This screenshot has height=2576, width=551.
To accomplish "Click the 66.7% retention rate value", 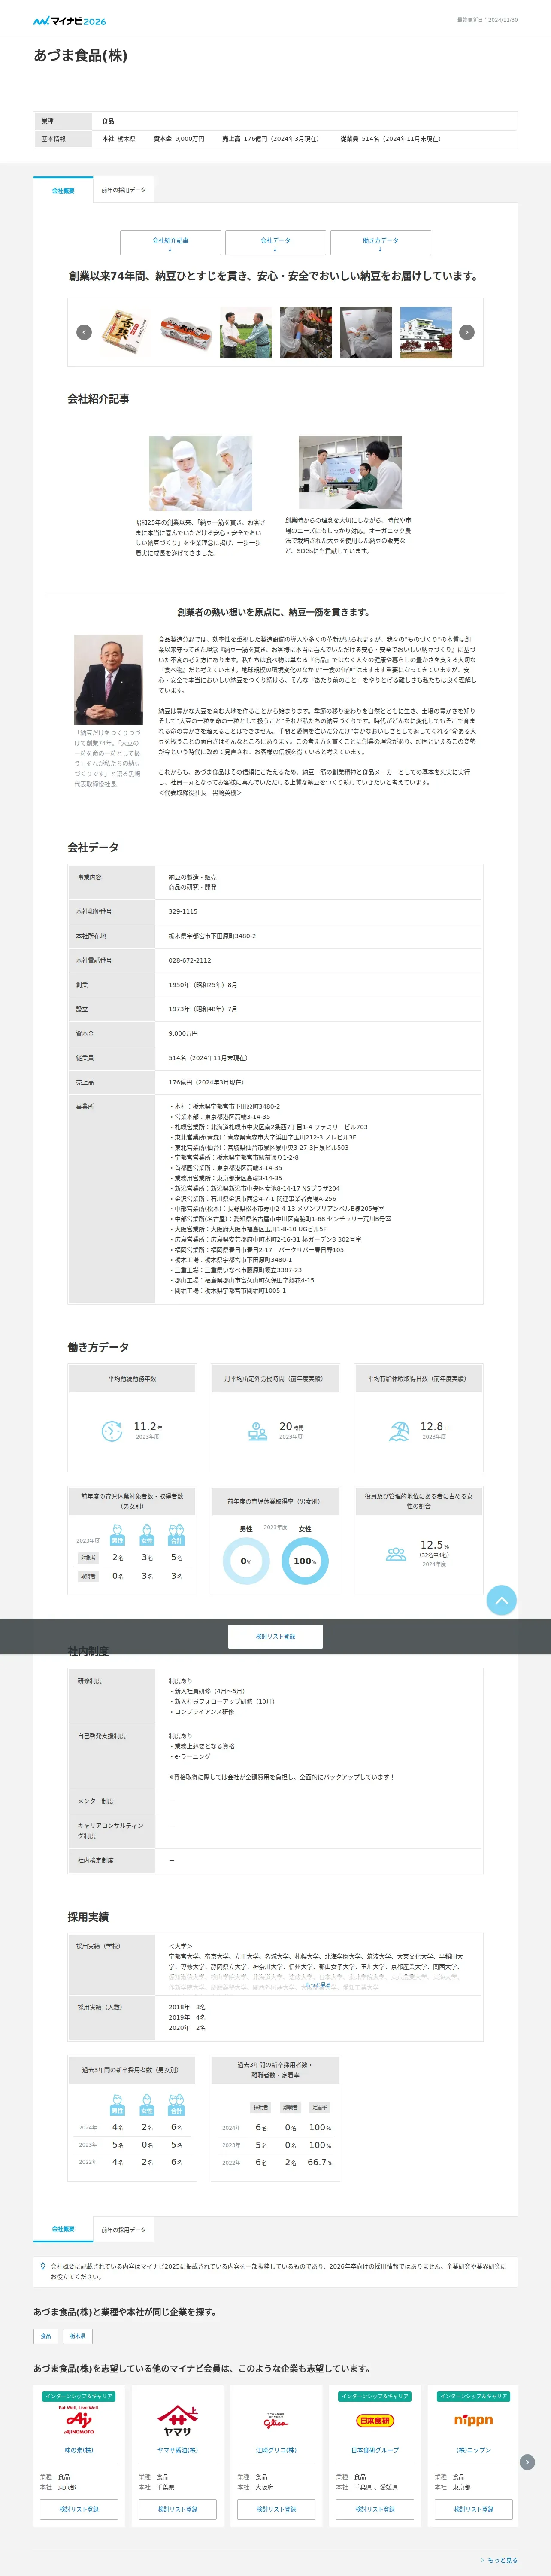I will [x=320, y=2162].
